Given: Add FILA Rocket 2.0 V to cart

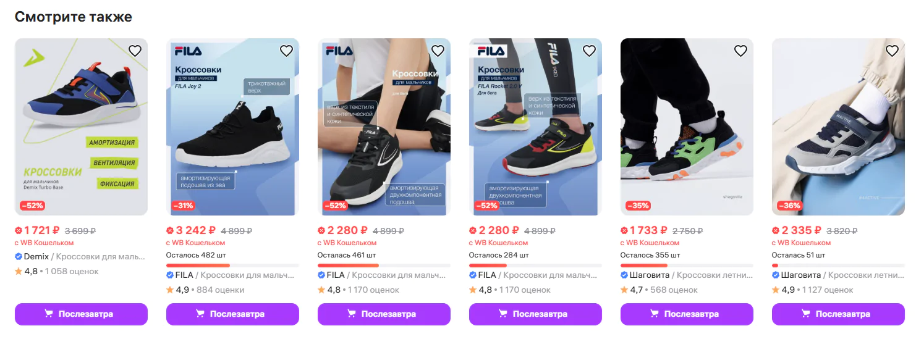Looking at the screenshot, I should [535, 314].
